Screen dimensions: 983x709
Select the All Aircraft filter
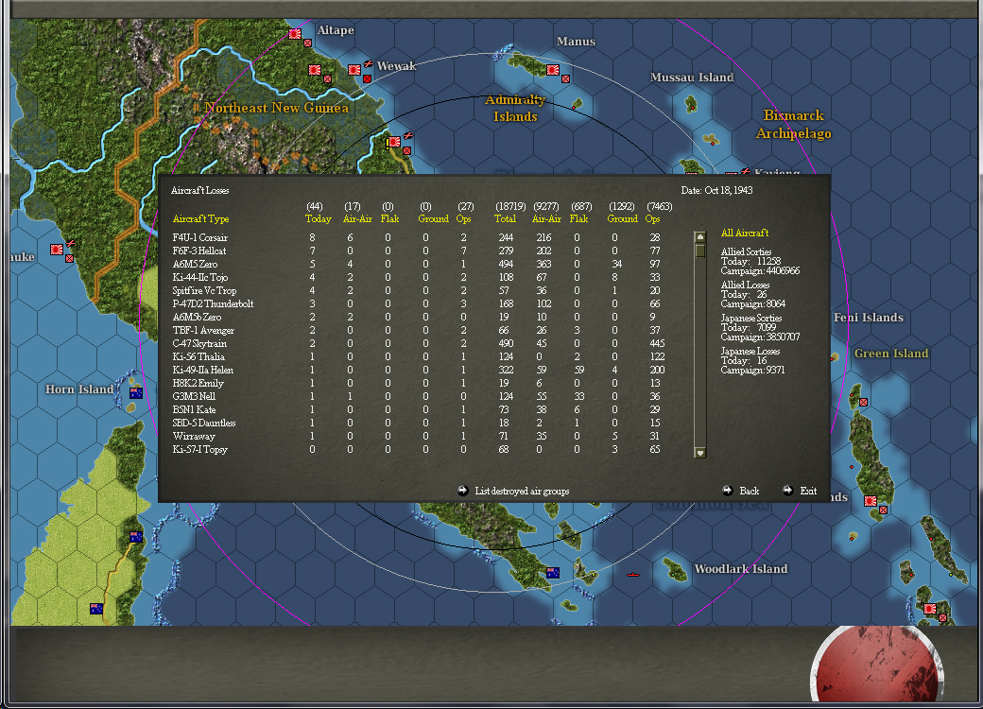pos(744,233)
